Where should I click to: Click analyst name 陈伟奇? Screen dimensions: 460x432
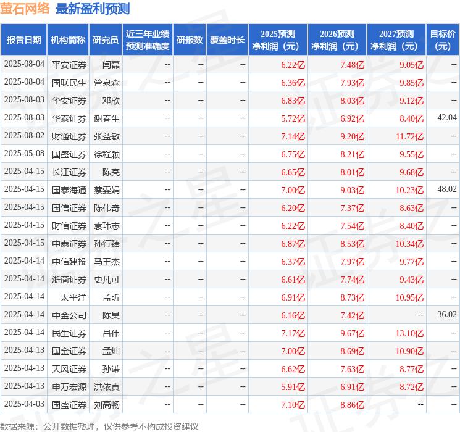(107, 207)
